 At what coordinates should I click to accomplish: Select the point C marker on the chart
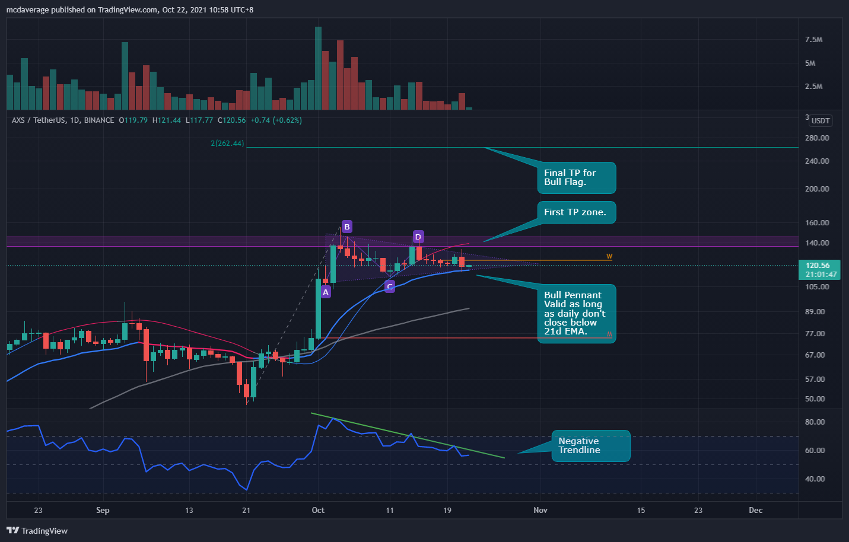[x=390, y=286]
